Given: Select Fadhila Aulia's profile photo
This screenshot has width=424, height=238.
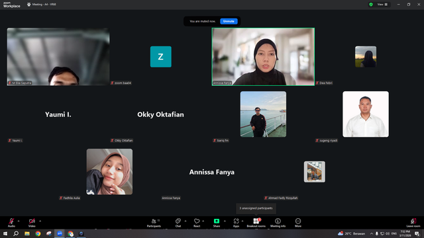Looking at the screenshot, I should tap(109, 172).
